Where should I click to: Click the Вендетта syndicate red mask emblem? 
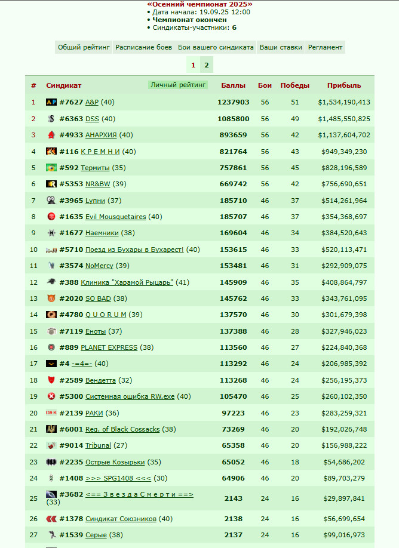pyautogui.click(x=51, y=380)
